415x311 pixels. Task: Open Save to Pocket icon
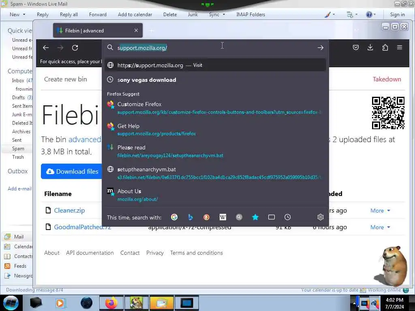pos(356,48)
